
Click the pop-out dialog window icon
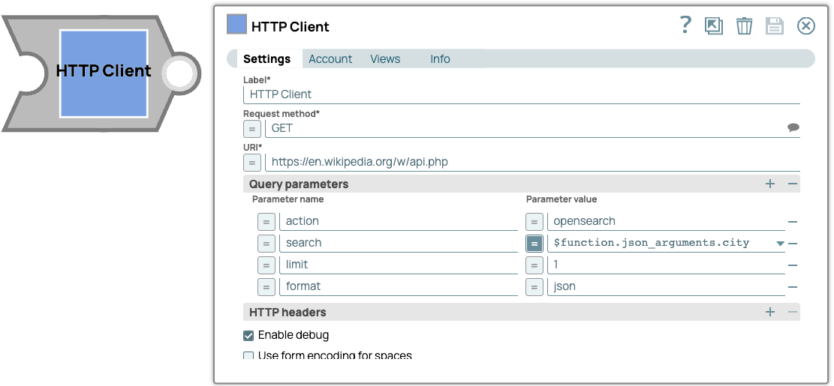pyautogui.click(x=713, y=26)
